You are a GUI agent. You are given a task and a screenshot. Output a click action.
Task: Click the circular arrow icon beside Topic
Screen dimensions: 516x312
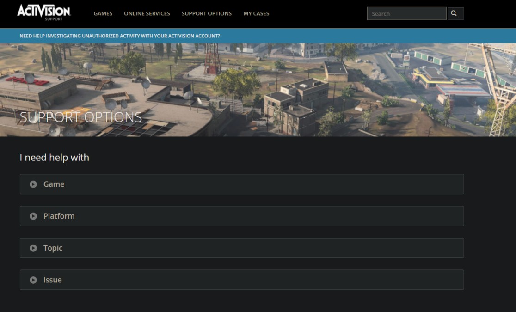click(33, 248)
